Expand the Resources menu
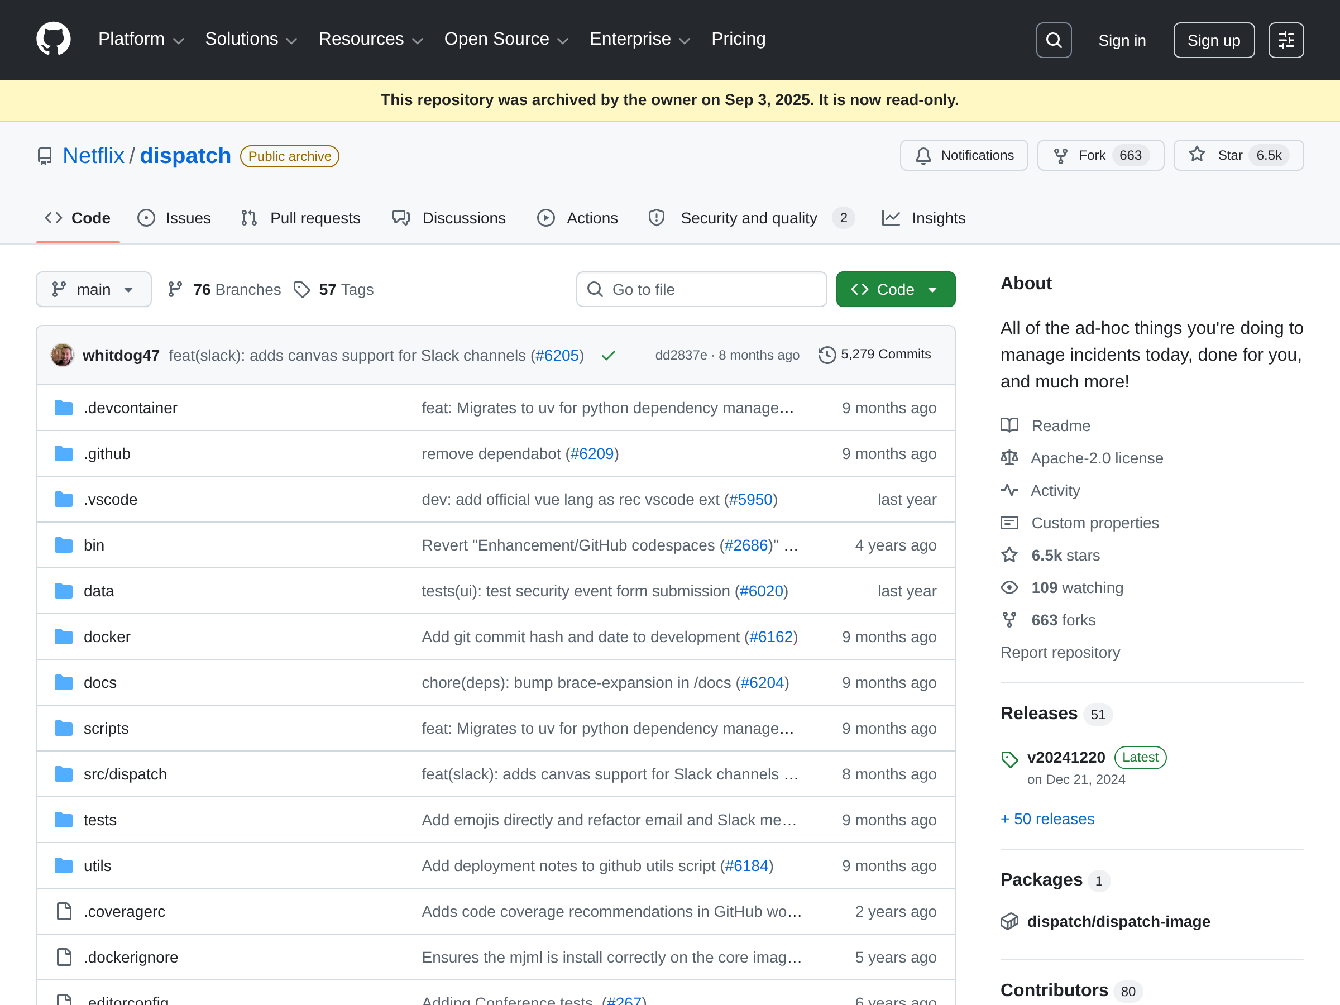The image size is (1340, 1005). pos(371,40)
